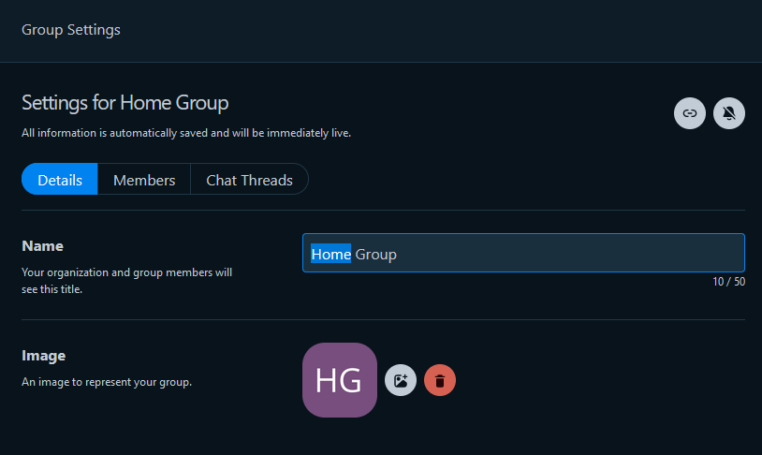
Task: Toggle the muted notifications bell icon
Action: click(729, 113)
